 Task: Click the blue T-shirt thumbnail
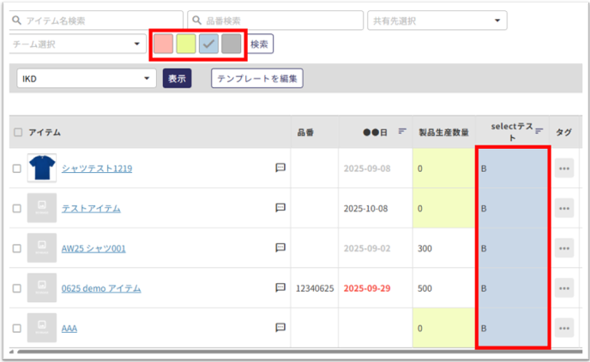point(41,168)
